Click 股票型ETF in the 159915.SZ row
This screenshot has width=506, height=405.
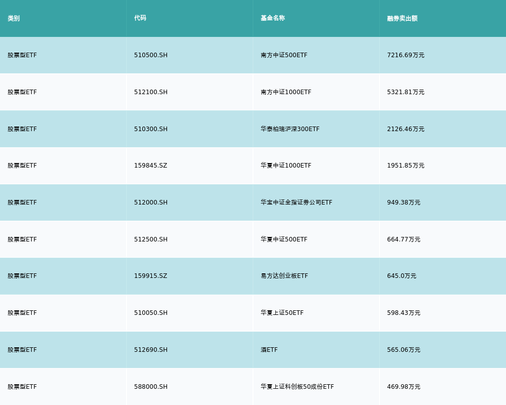point(22,276)
